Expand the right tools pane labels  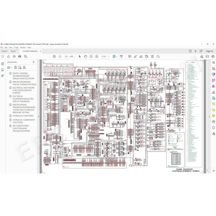(x=214, y=171)
